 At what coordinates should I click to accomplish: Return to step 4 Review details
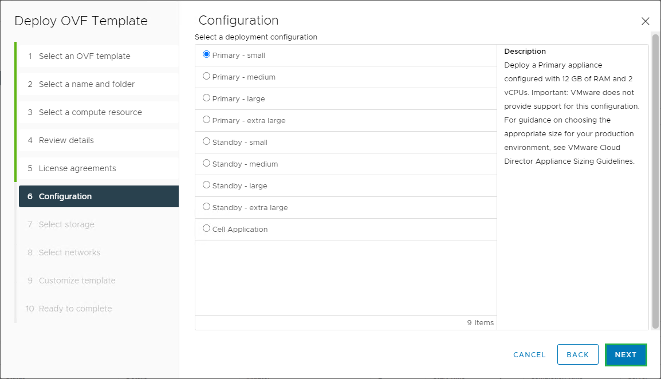click(66, 140)
